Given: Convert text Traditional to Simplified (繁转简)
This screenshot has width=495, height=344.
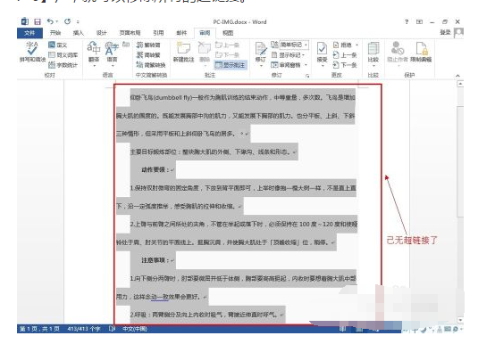Looking at the screenshot, I should point(148,45).
